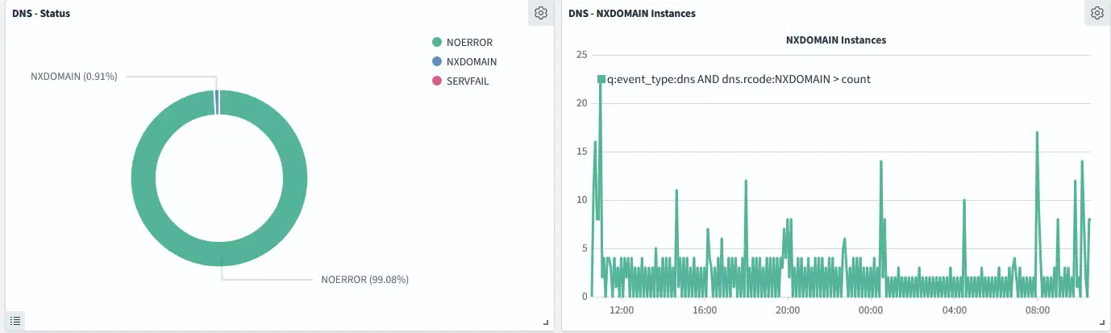Click the 5 y-axis label
The height and width of the screenshot is (333, 1111).
(x=584, y=248)
